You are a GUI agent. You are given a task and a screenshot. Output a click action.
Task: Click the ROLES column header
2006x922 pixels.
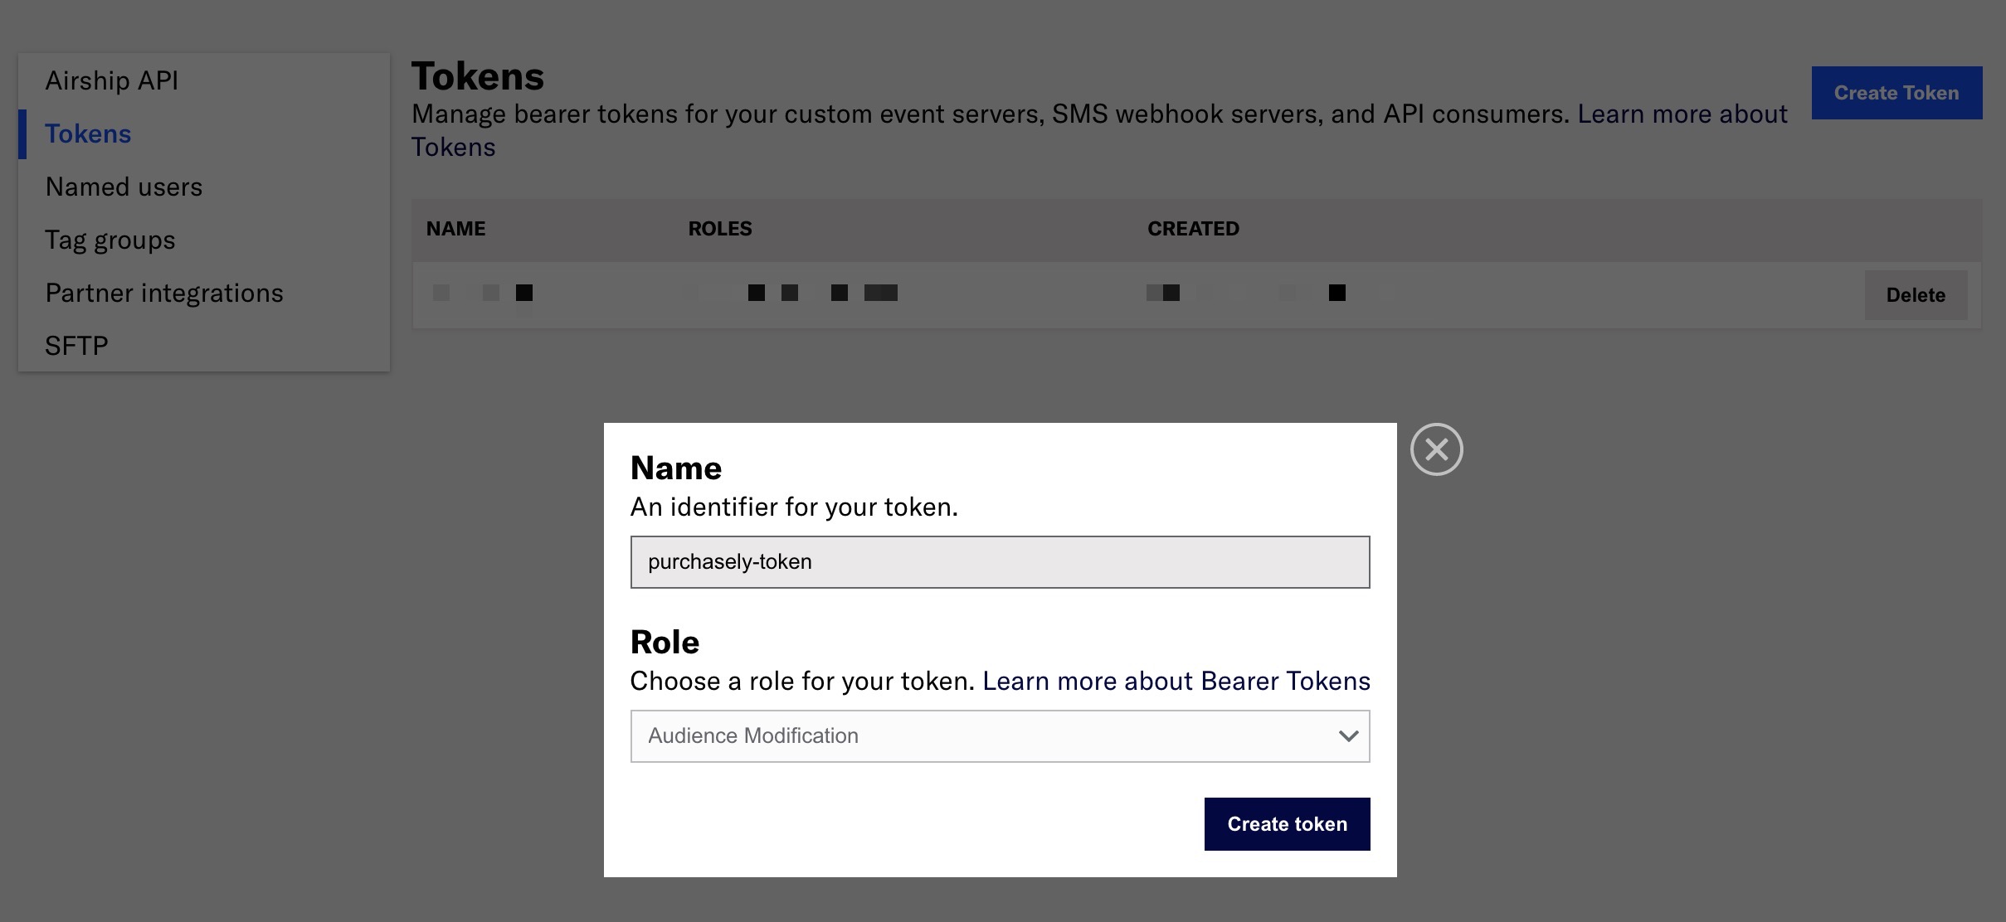pos(720,229)
